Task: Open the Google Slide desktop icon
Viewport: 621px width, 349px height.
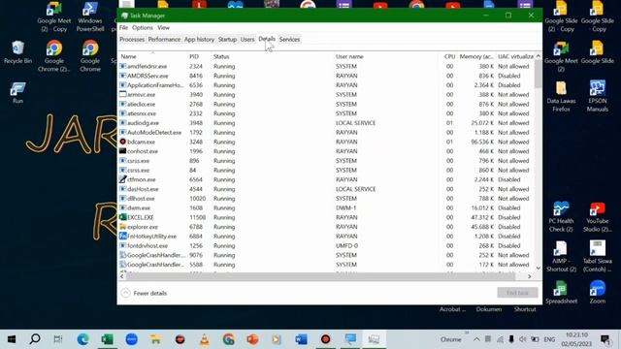Action: [x=598, y=52]
